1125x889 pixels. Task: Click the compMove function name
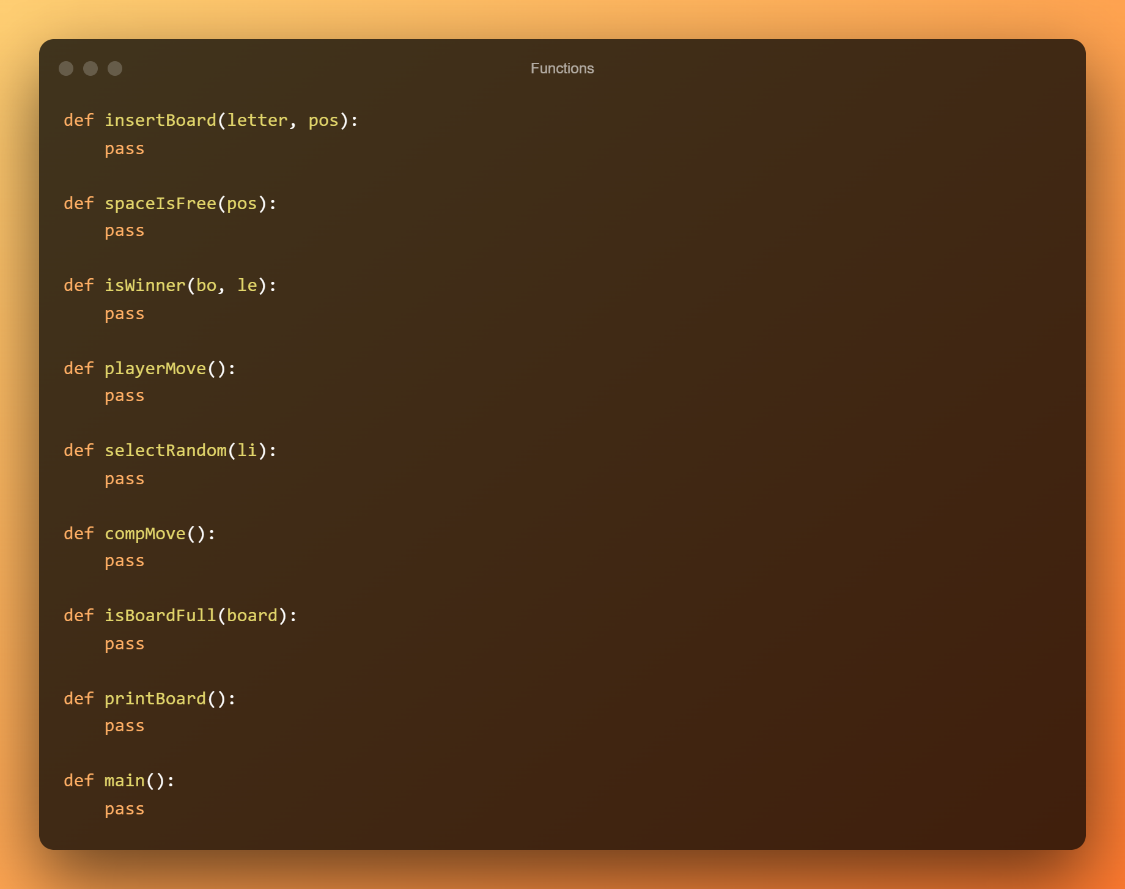145,534
